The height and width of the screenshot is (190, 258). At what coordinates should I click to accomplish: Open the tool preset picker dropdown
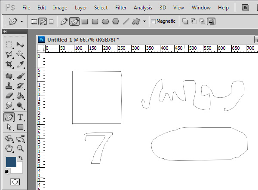pos(21,21)
